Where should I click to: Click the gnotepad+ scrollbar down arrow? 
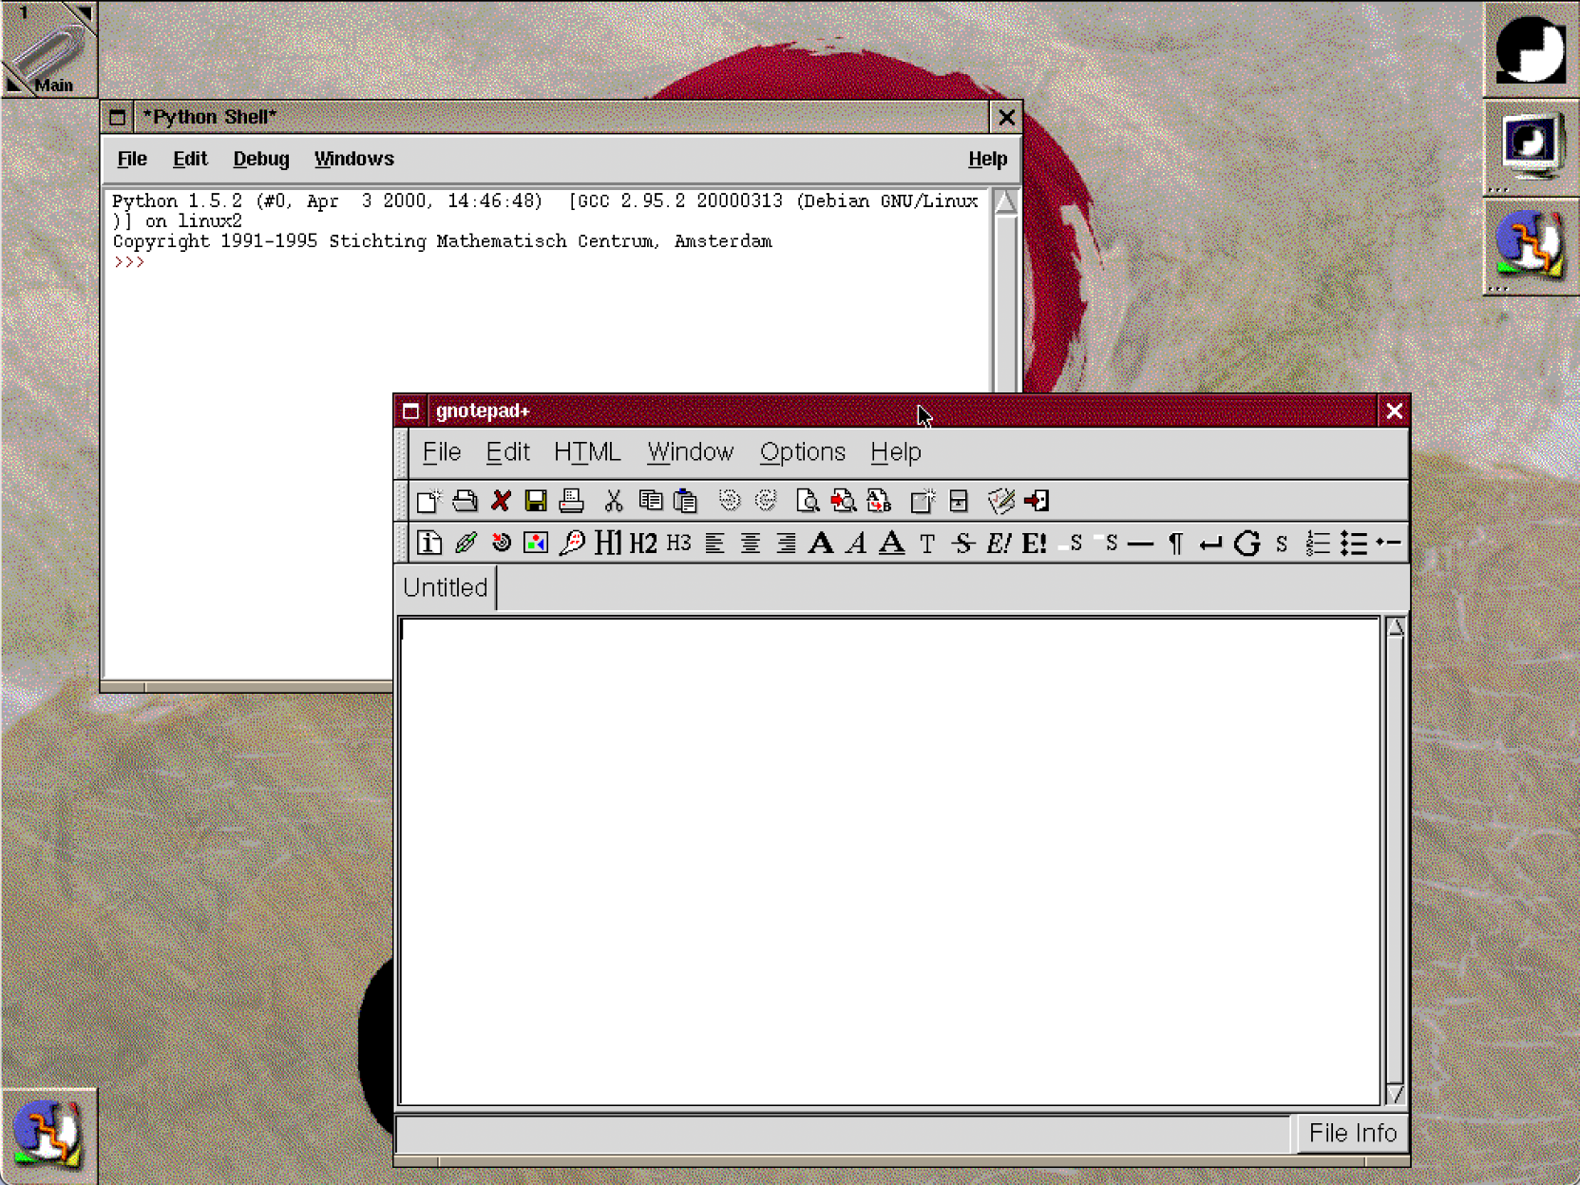click(1395, 1094)
